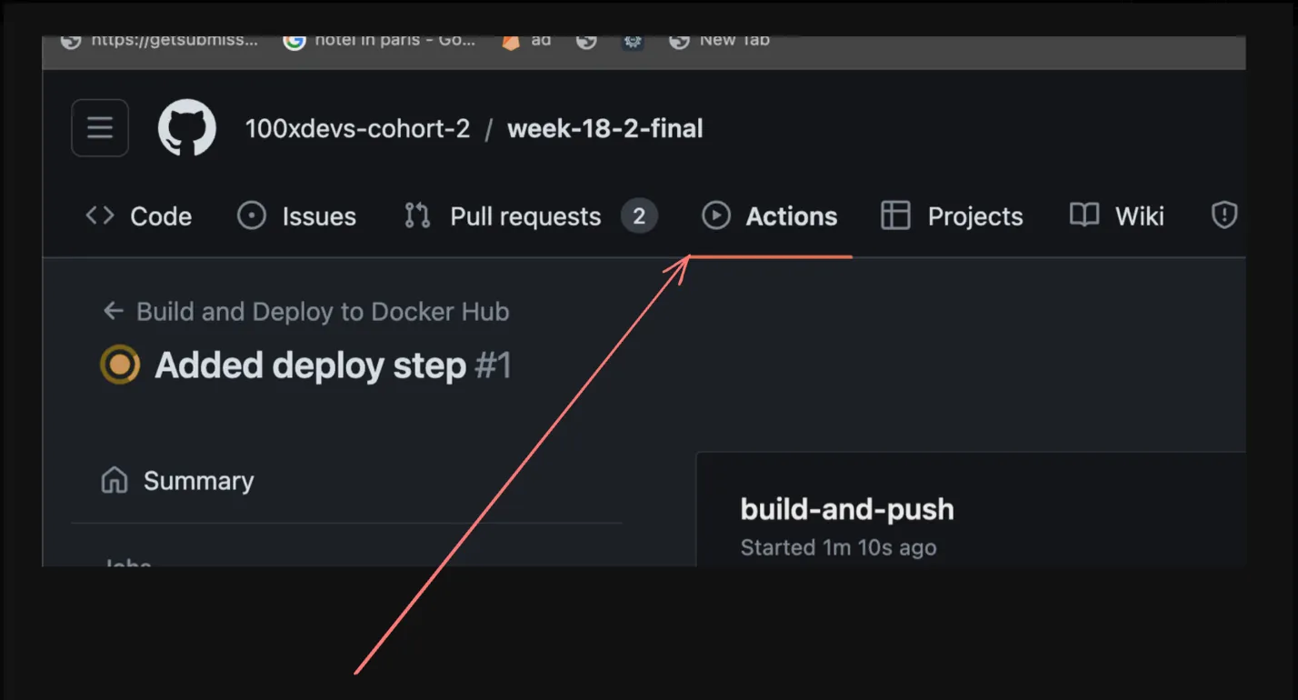This screenshot has width=1298, height=700.
Task: Open the 'ad' Firebase bookmark
Action: click(x=526, y=41)
